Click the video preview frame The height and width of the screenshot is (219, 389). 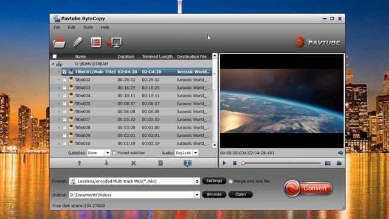tap(282, 101)
